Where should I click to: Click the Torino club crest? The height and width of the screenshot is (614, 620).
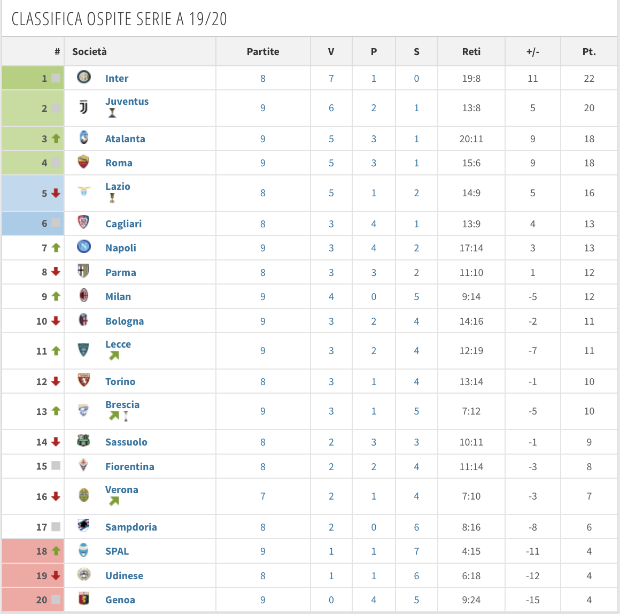point(84,381)
